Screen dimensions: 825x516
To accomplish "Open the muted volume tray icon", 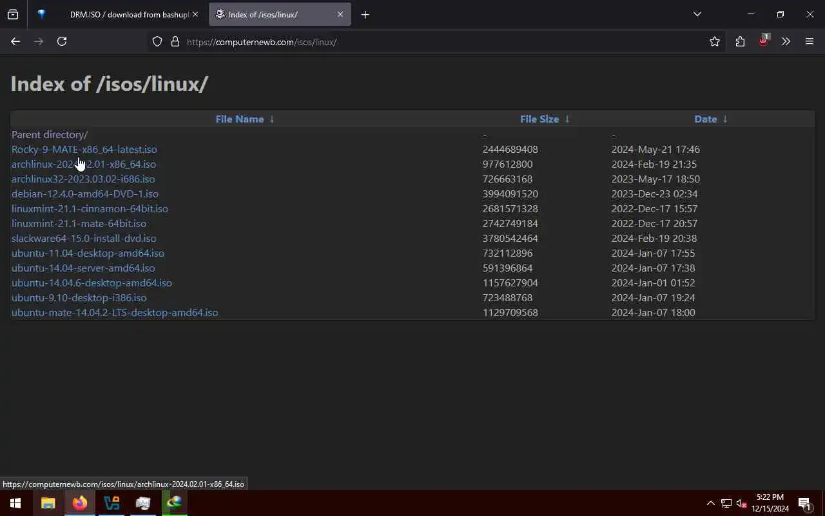I will [741, 503].
